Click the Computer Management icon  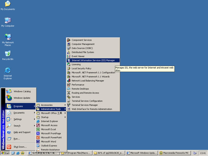tap(69, 44)
